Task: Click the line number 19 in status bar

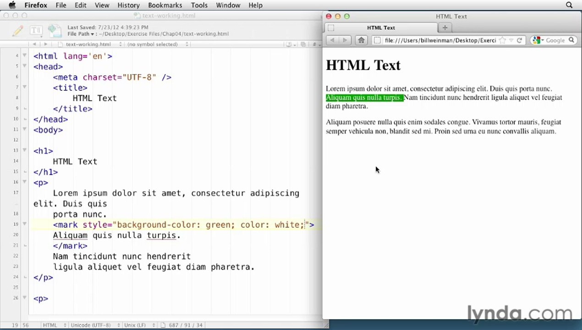Action: [x=15, y=325]
